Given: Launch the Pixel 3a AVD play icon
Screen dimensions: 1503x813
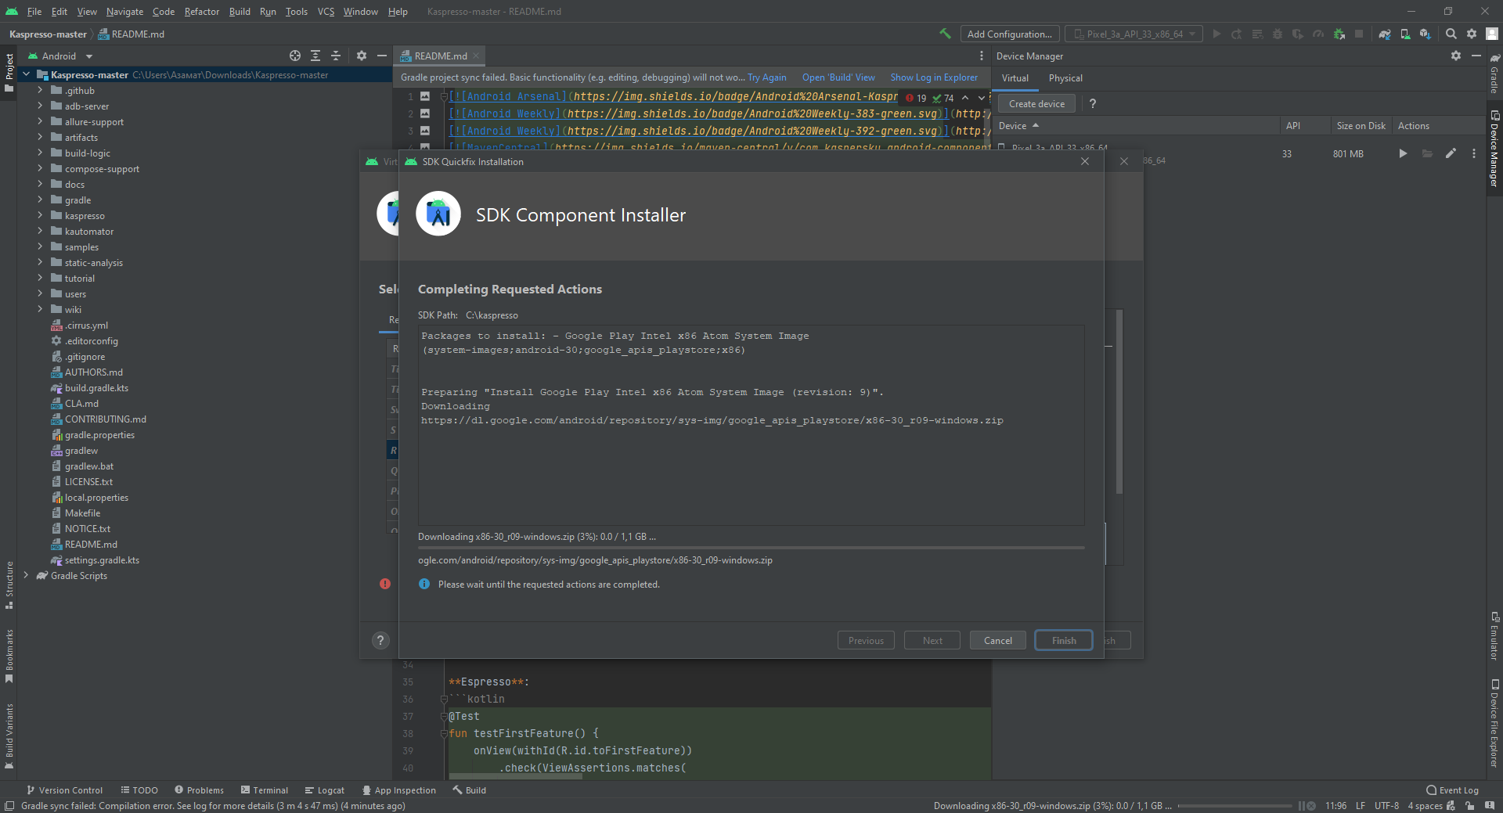Looking at the screenshot, I should (x=1404, y=153).
